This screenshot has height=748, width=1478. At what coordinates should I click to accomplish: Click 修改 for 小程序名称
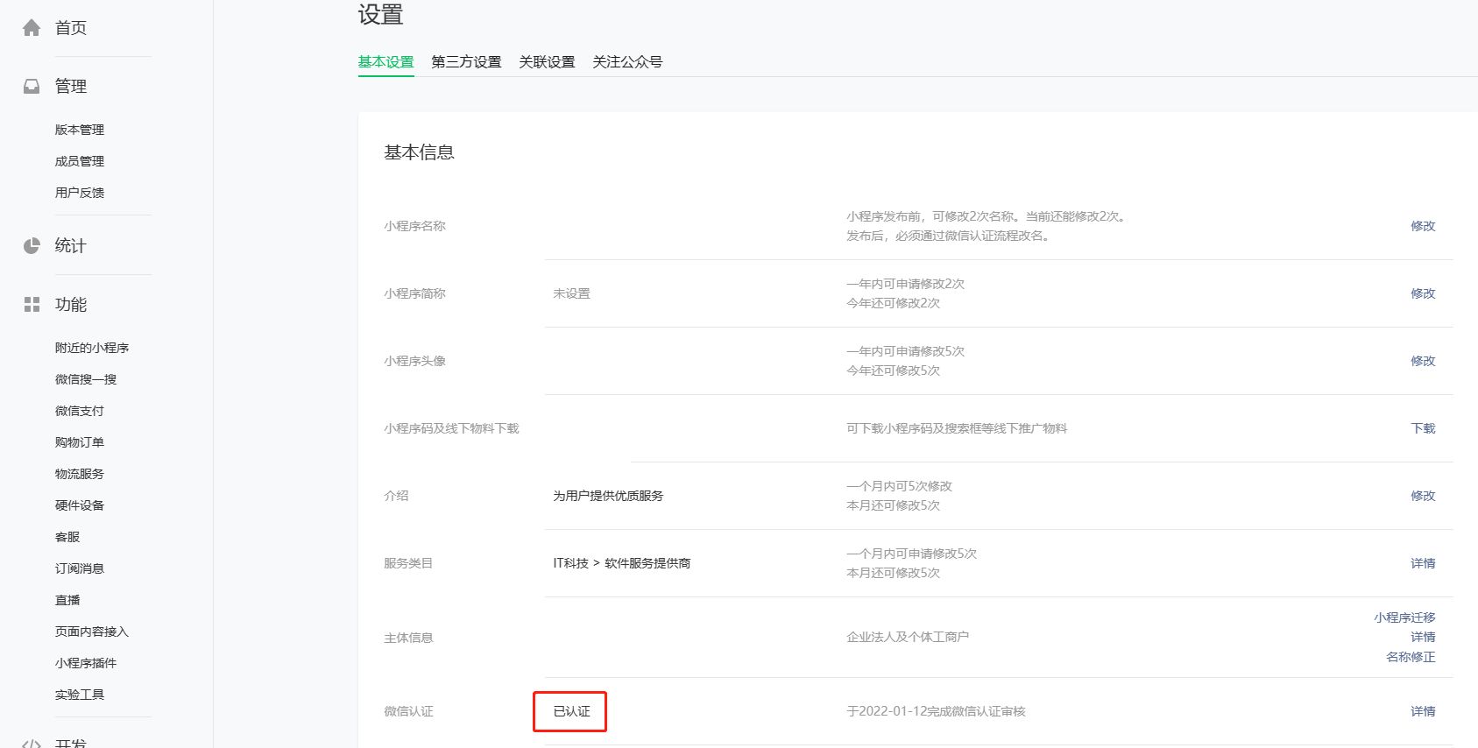(x=1423, y=226)
